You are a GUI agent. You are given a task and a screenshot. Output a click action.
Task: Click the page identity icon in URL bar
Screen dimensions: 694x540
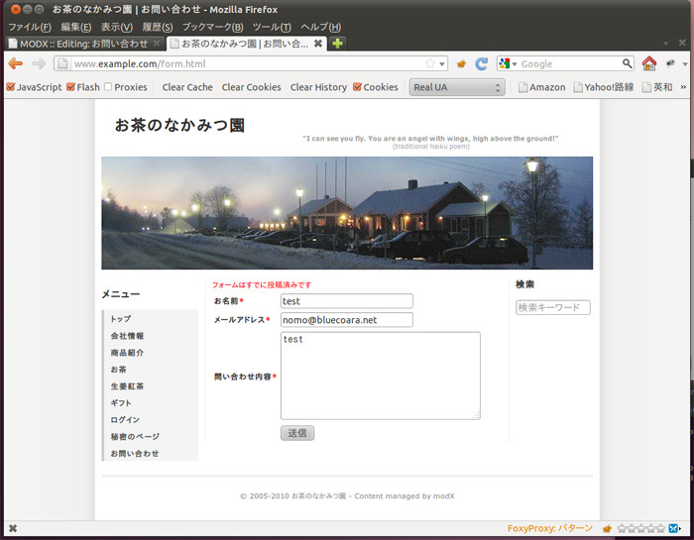tap(62, 63)
